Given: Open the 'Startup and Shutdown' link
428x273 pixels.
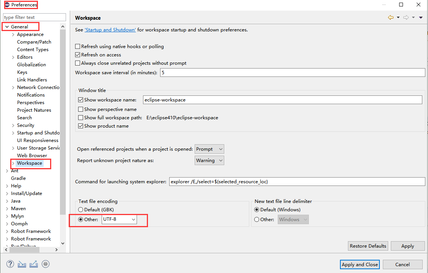Looking at the screenshot, I should point(110,30).
